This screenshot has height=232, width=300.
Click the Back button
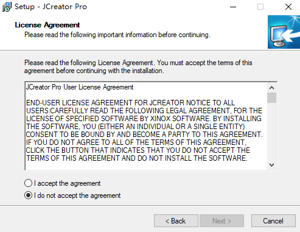coord(176,221)
